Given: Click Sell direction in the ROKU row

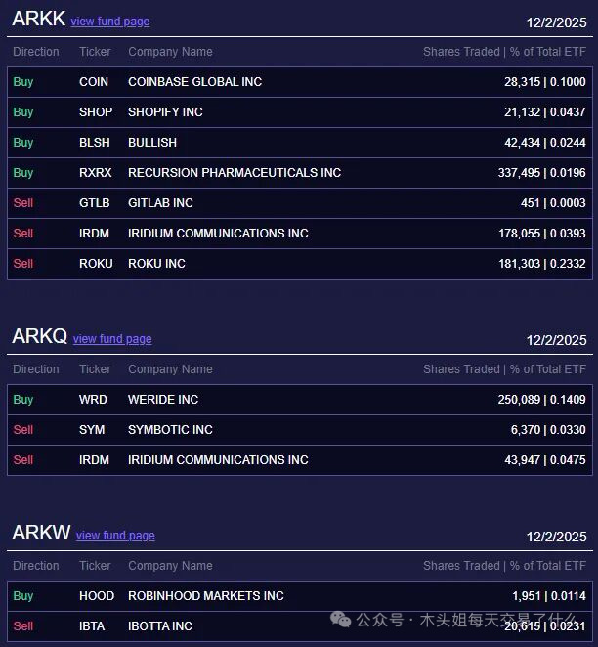Looking at the screenshot, I should point(23,264).
